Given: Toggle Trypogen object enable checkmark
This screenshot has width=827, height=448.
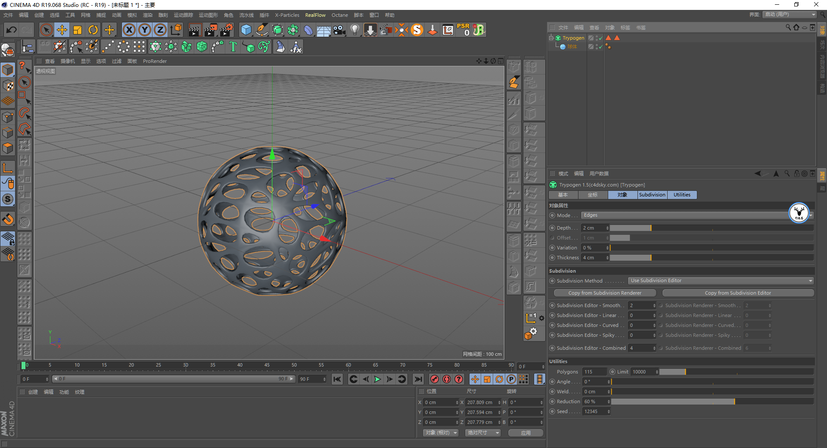Looking at the screenshot, I should [600, 38].
